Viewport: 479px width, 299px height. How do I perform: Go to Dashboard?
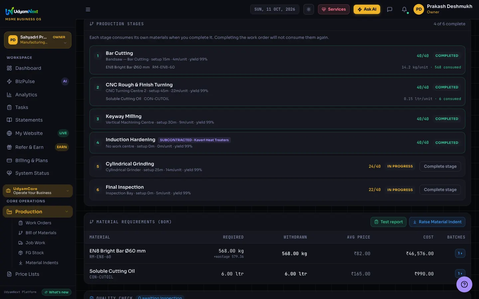[x=38, y=68]
